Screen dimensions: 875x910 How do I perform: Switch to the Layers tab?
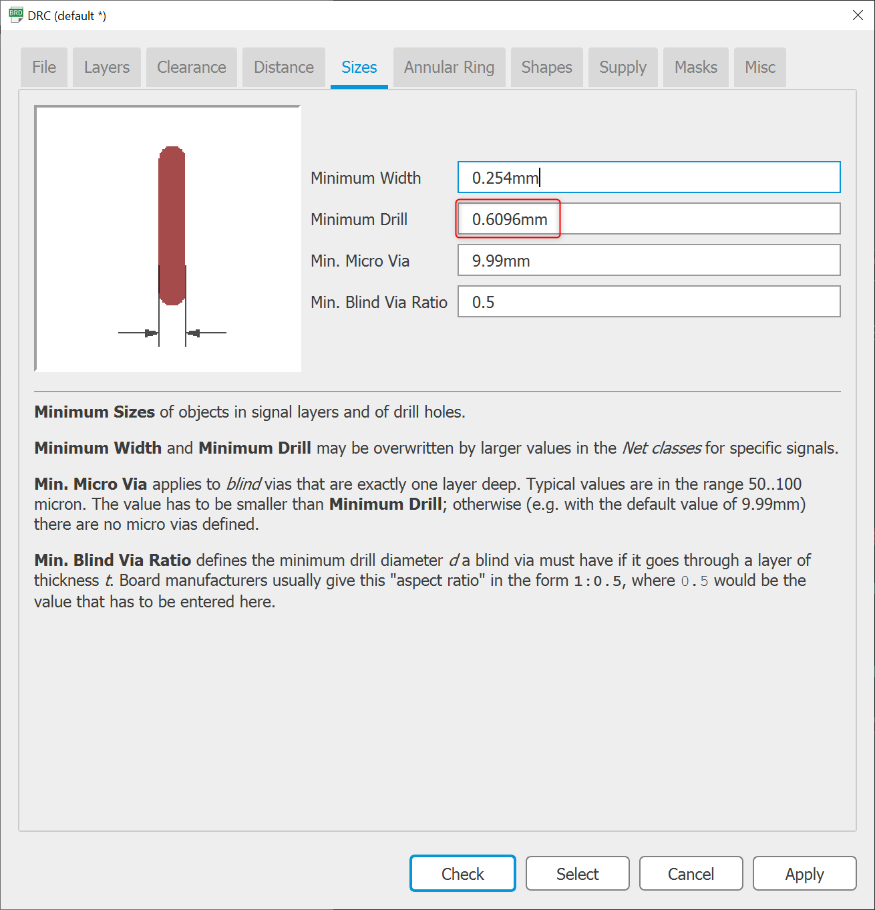(106, 67)
